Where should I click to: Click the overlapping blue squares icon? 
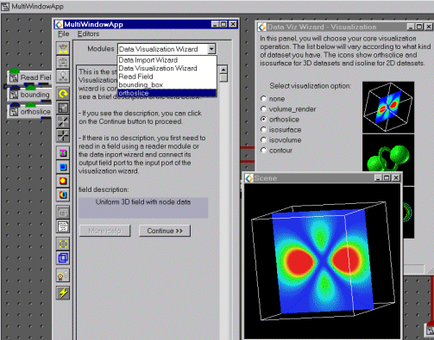point(63,257)
